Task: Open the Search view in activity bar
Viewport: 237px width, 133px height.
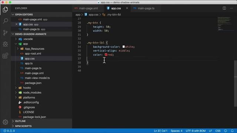Action: click(x=5, y=21)
